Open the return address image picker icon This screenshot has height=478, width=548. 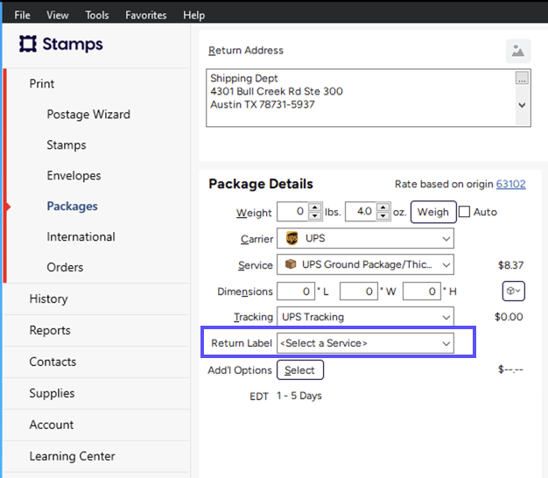518,51
